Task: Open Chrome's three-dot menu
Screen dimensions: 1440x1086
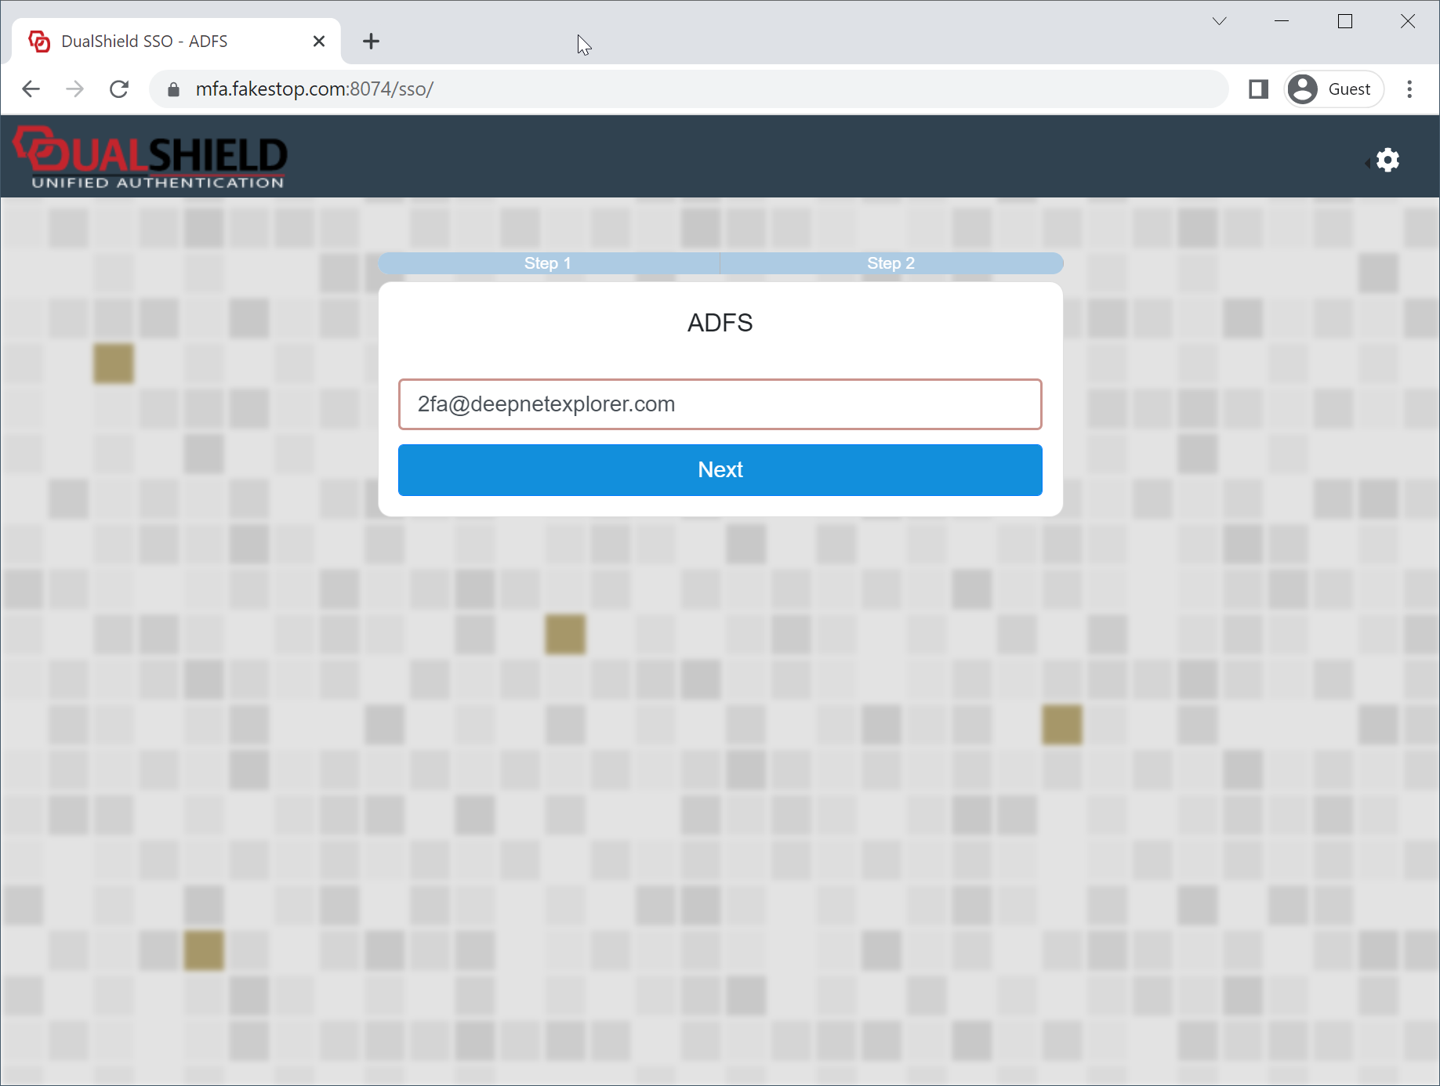Action: pos(1409,89)
